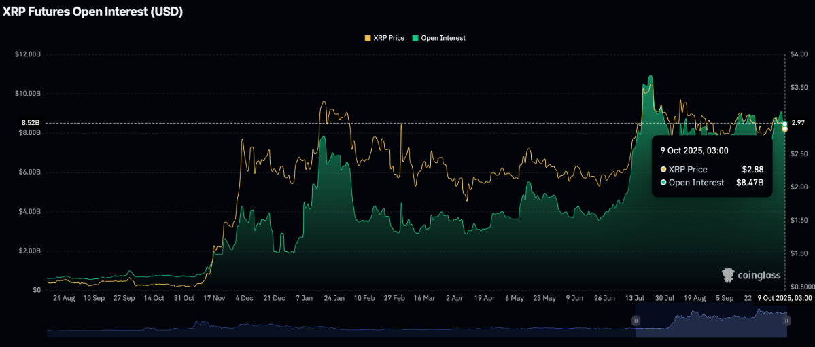The image size is (815, 347).
Task: Toggle the XRP Price series label
Action: click(x=389, y=39)
